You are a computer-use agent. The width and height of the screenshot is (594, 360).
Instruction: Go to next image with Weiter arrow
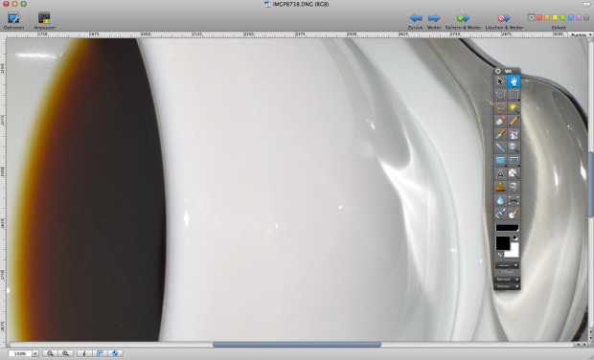[434, 20]
